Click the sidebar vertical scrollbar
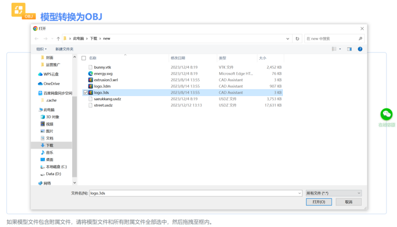Viewport: 397px width, 227px height. click(x=75, y=137)
